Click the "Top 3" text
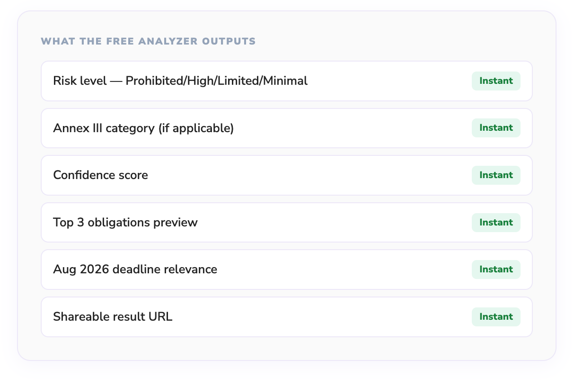 pyautogui.click(x=67, y=223)
